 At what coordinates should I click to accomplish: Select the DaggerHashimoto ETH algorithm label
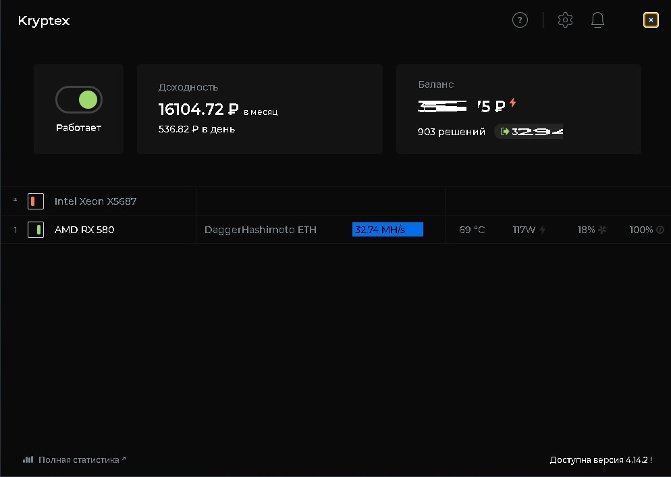[260, 230]
